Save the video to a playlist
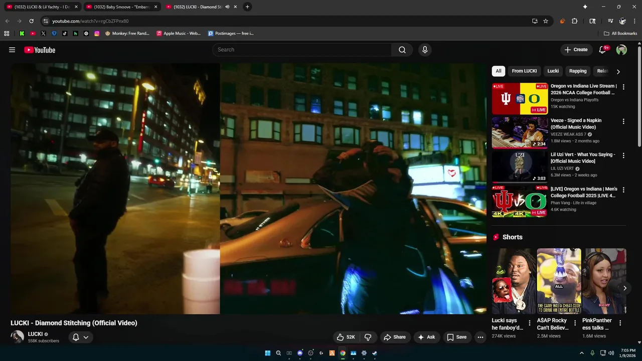The height and width of the screenshot is (361, 642). (456, 337)
